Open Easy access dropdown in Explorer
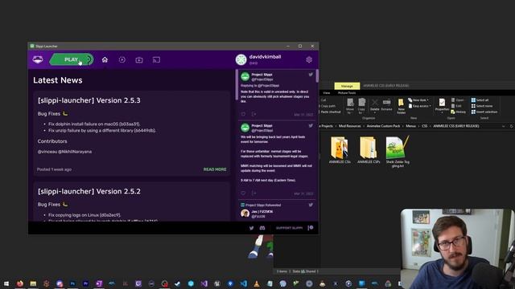Viewport: 515px width, 289px height. coord(420,106)
